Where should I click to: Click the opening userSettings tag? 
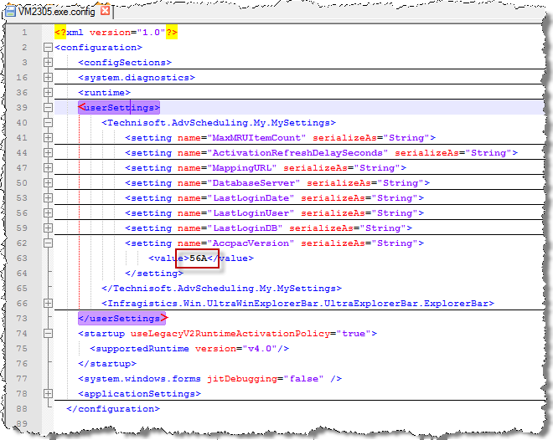click(119, 107)
